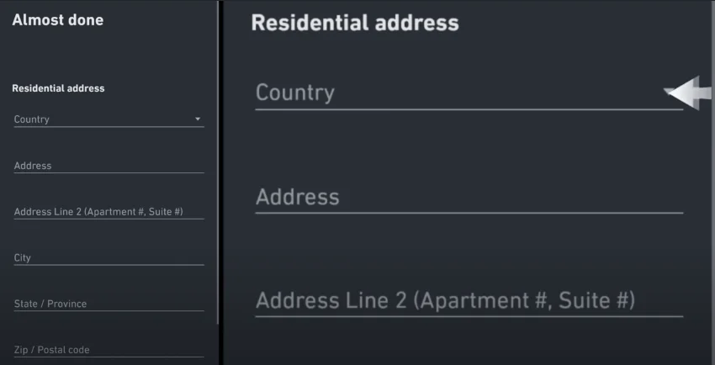Image resolution: width=715 pixels, height=365 pixels.
Task: Focus the enlarged Address input field
Action: pyautogui.click(x=469, y=198)
